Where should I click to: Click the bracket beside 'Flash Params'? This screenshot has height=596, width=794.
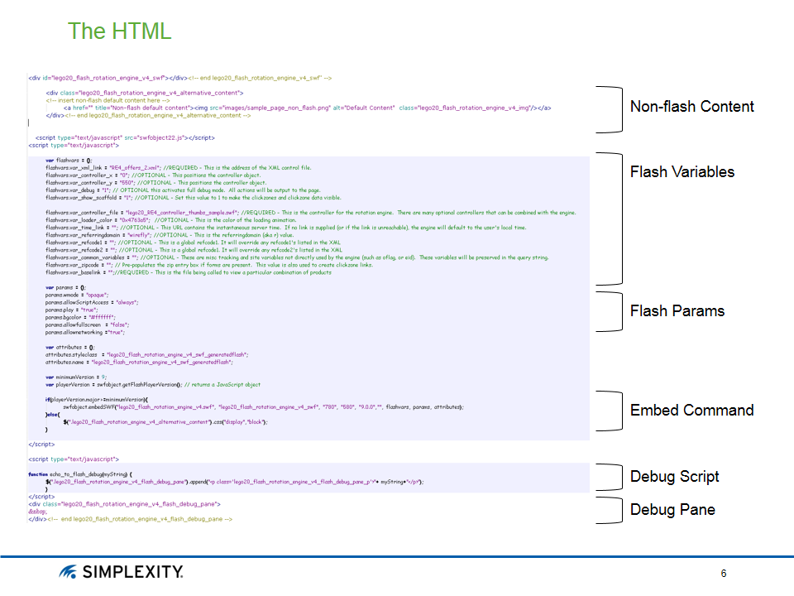(613, 311)
